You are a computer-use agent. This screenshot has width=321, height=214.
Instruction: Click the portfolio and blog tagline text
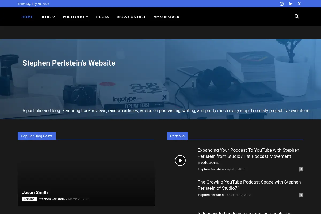click(x=166, y=110)
